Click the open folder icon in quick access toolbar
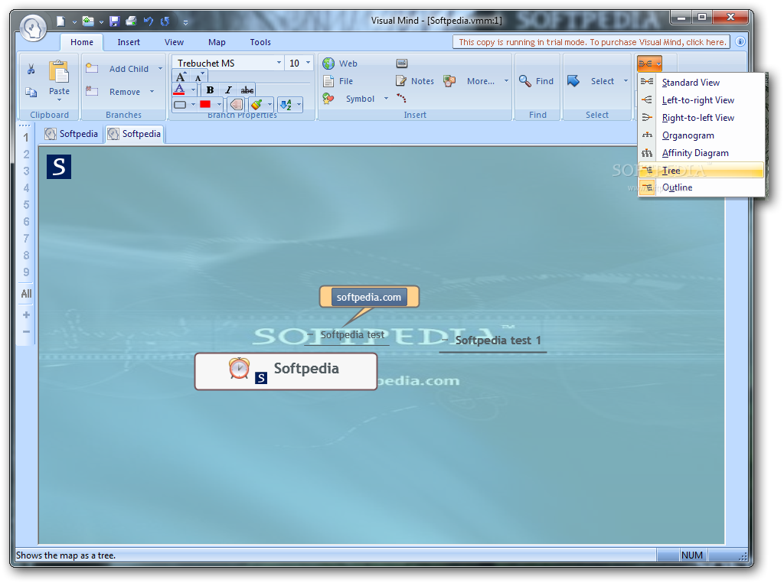The height and width of the screenshot is (583, 784). click(88, 21)
